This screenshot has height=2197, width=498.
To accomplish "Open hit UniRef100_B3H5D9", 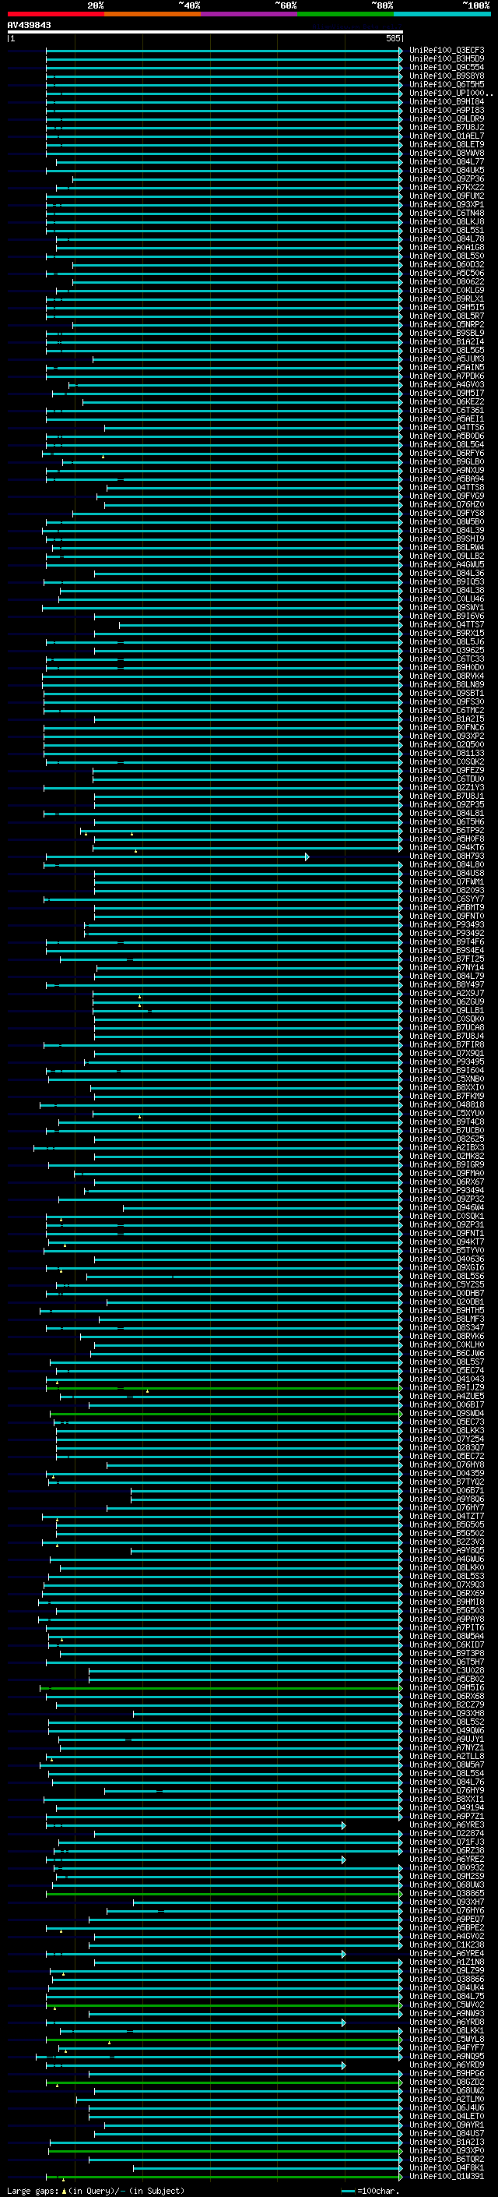I will [x=446, y=59].
